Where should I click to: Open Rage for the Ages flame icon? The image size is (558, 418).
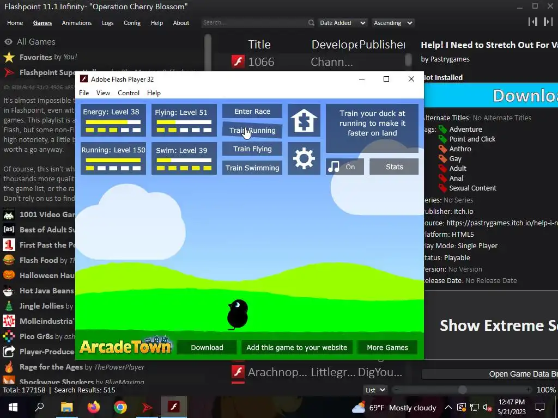pos(9,367)
